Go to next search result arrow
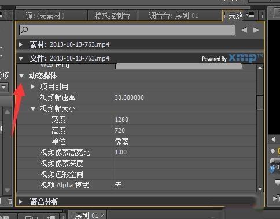The width and height of the screenshot is (280, 219). point(256,30)
